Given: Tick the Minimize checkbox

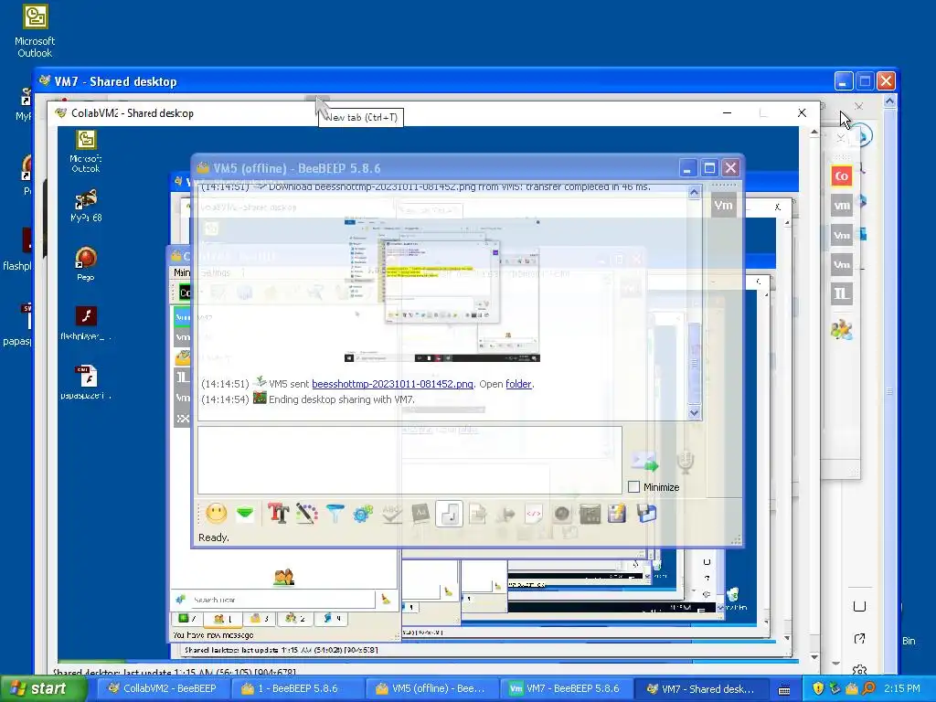Looking at the screenshot, I should pos(634,487).
